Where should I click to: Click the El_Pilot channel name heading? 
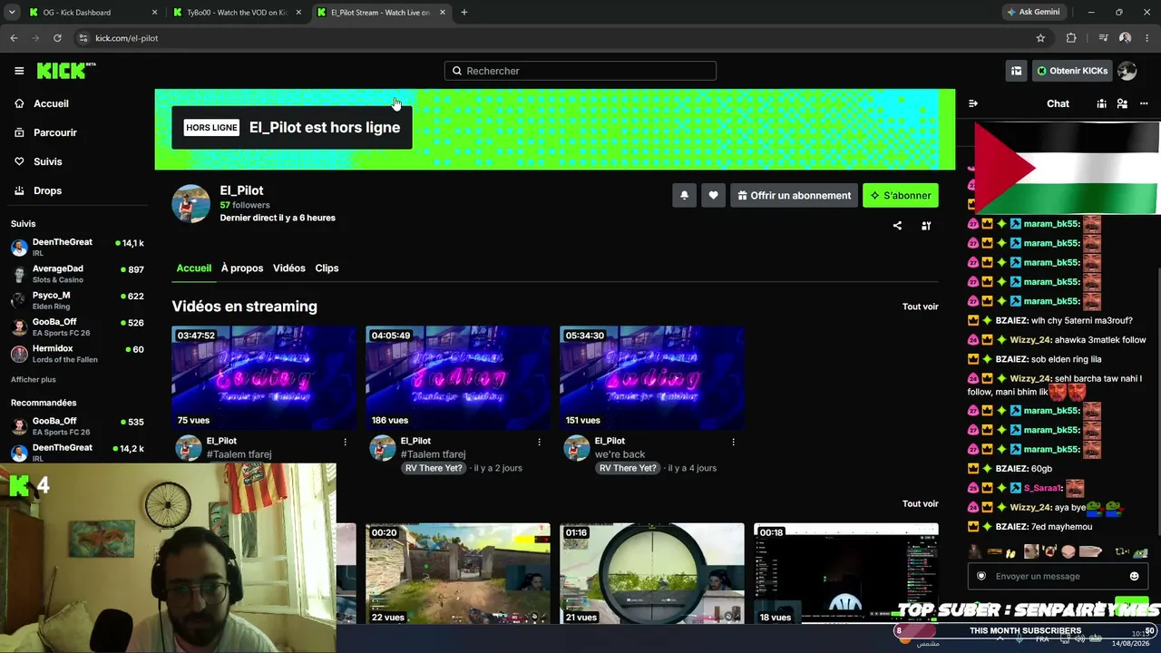coord(241,190)
